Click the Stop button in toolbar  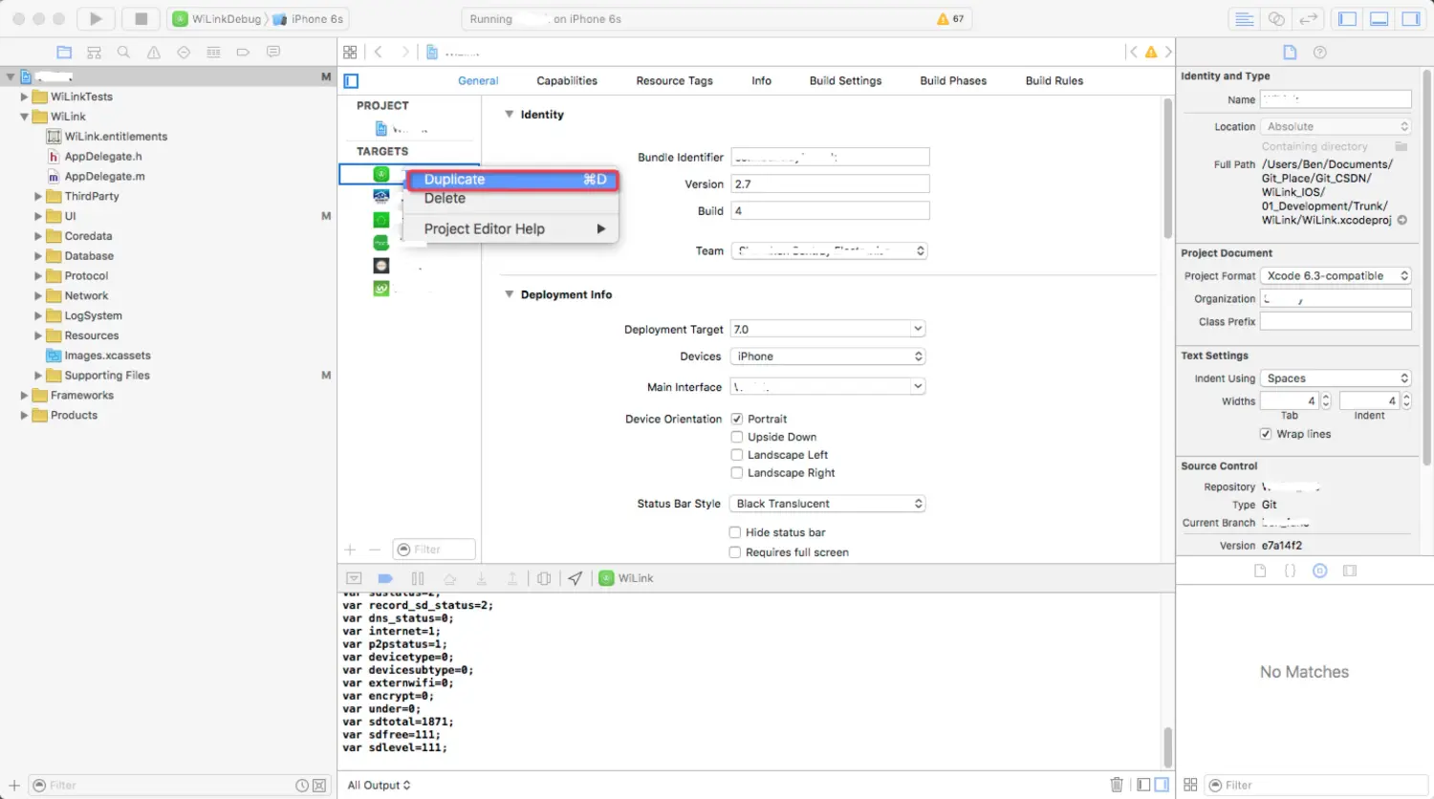141,18
